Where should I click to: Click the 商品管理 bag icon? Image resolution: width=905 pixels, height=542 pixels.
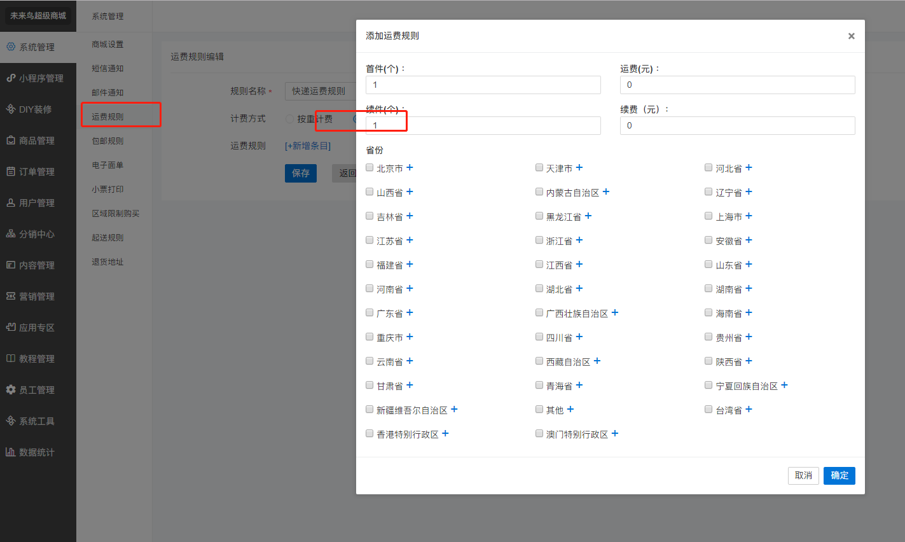point(11,141)
